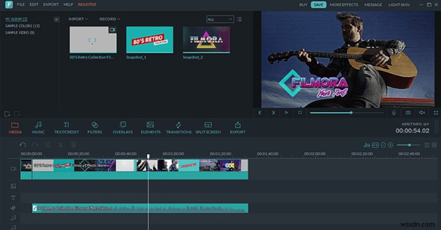Adjust the timeline zoom slider
The image size is (441, 230).
coord(408,145)
